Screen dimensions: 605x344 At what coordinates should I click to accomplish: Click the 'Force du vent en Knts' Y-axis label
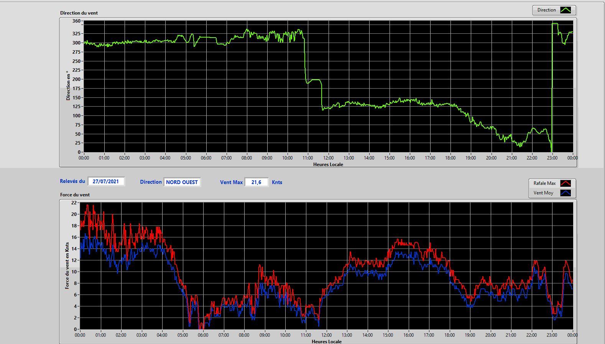pos(67,265)
